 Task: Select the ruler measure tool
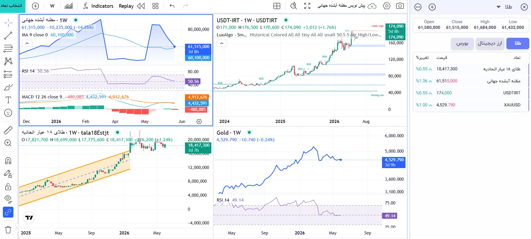point(8,130)
